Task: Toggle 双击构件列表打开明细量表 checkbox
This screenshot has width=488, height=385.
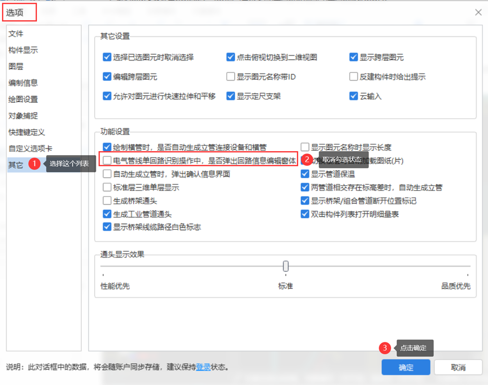Action: point(305,214)
